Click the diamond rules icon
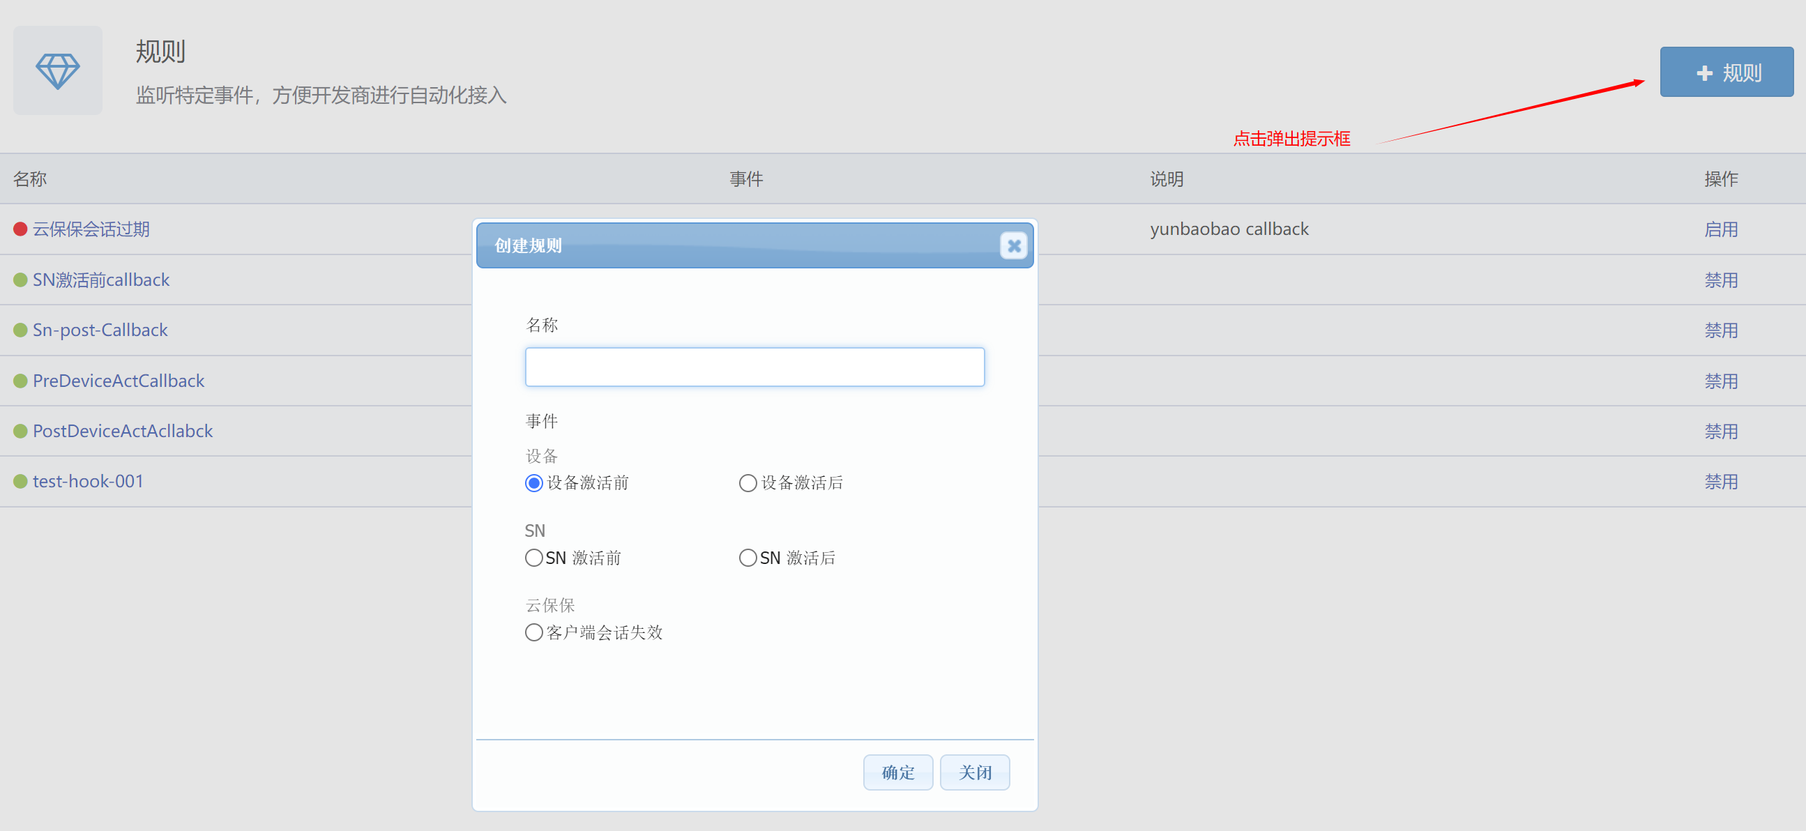Viewport: 1806px width, 831px height. (x=57, y=71)
